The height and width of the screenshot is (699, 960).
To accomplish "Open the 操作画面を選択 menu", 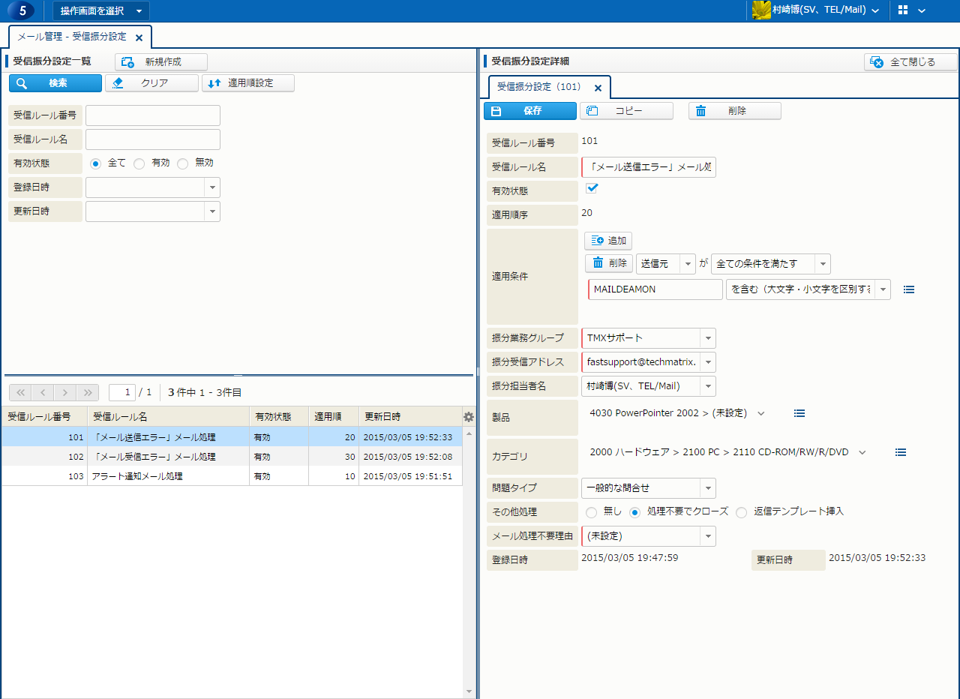I will coord(100,10).
